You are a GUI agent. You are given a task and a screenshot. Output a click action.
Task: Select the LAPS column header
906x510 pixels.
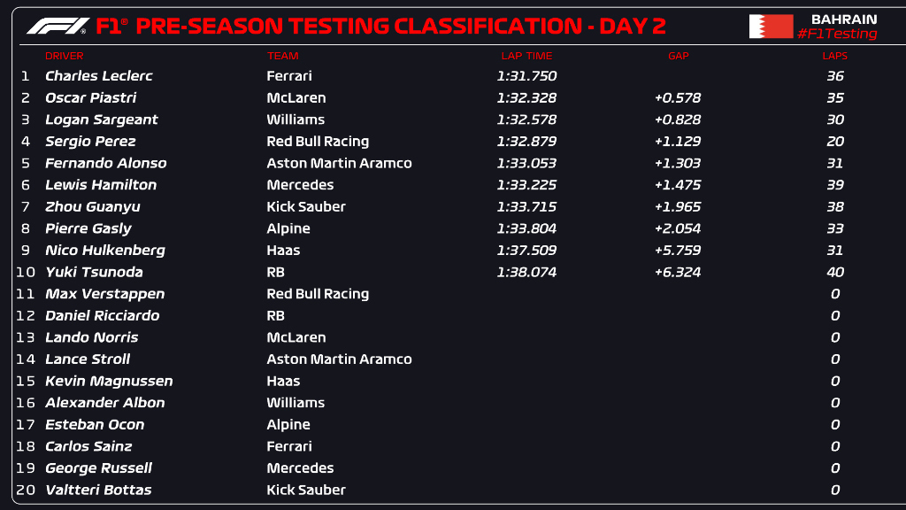pyautogui.click(x=834, y=56)
